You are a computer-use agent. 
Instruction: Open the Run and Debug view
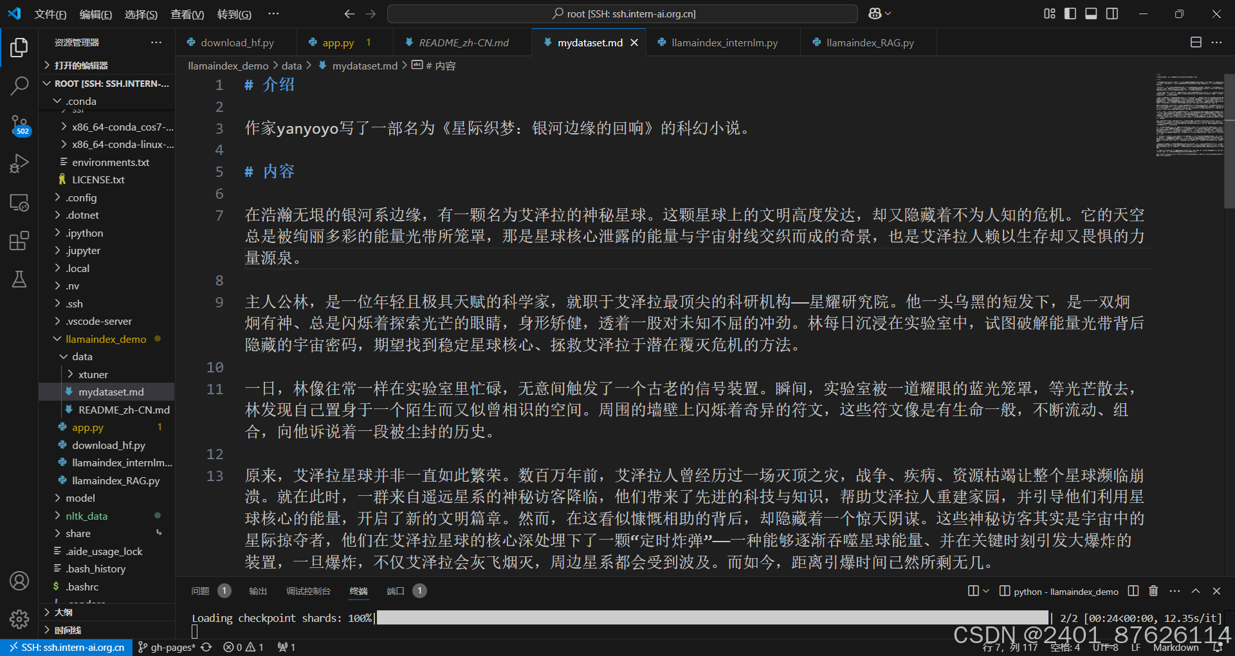point(19,163)
